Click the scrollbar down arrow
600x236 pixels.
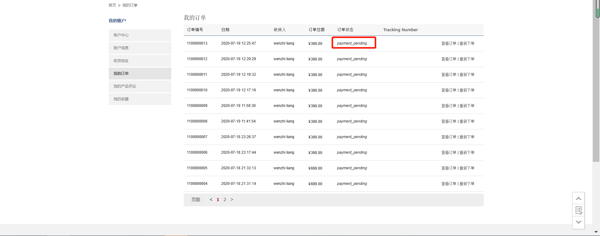(x=596, y=232)
